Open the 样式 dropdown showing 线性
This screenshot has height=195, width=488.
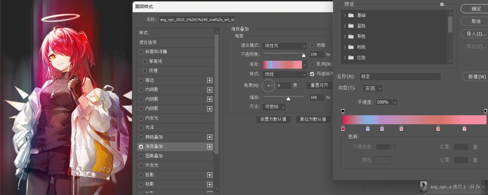[x=285, y=74]
